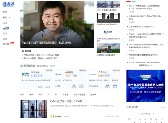Open the 安声科技获过亿元战略轮 caption
This screenshot has height=123, width=168.
[108, 40]
